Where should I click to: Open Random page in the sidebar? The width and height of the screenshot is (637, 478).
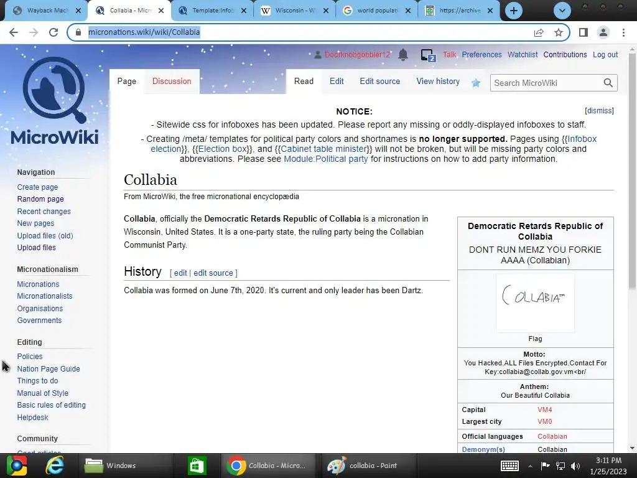(x=40, y=199)
